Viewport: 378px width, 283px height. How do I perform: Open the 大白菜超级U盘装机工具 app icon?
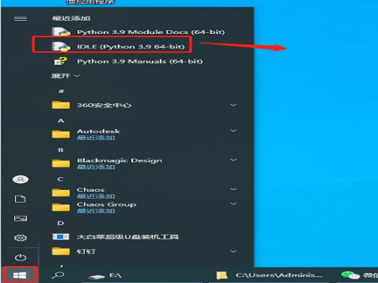tap(60, 237)
